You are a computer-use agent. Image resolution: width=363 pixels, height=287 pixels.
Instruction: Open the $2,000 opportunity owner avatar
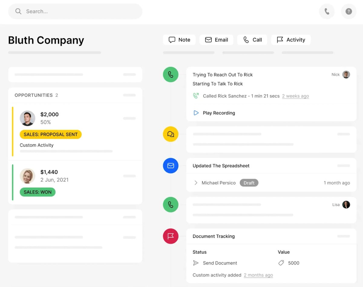pos(28,118)
